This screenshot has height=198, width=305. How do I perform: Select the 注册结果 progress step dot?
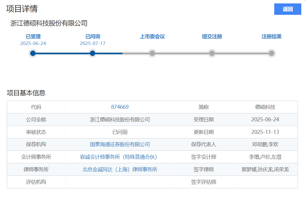(x=271, y=53)
